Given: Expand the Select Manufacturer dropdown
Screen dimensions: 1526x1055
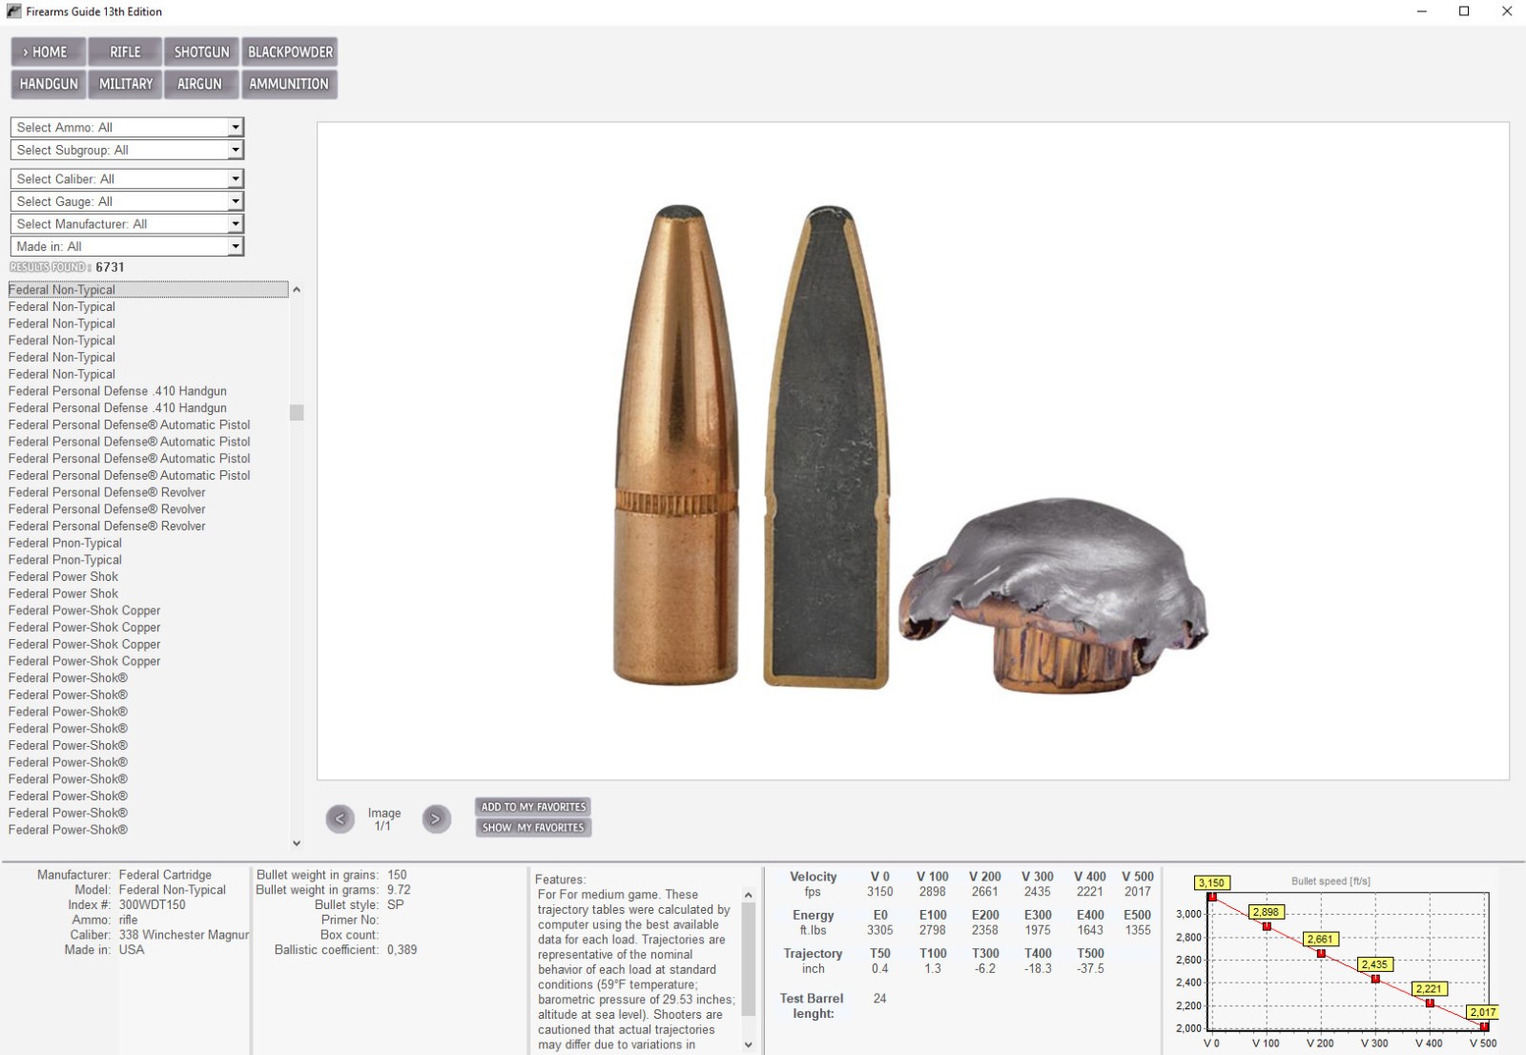Looking at the screenshot, I should [x=236, y=223].
